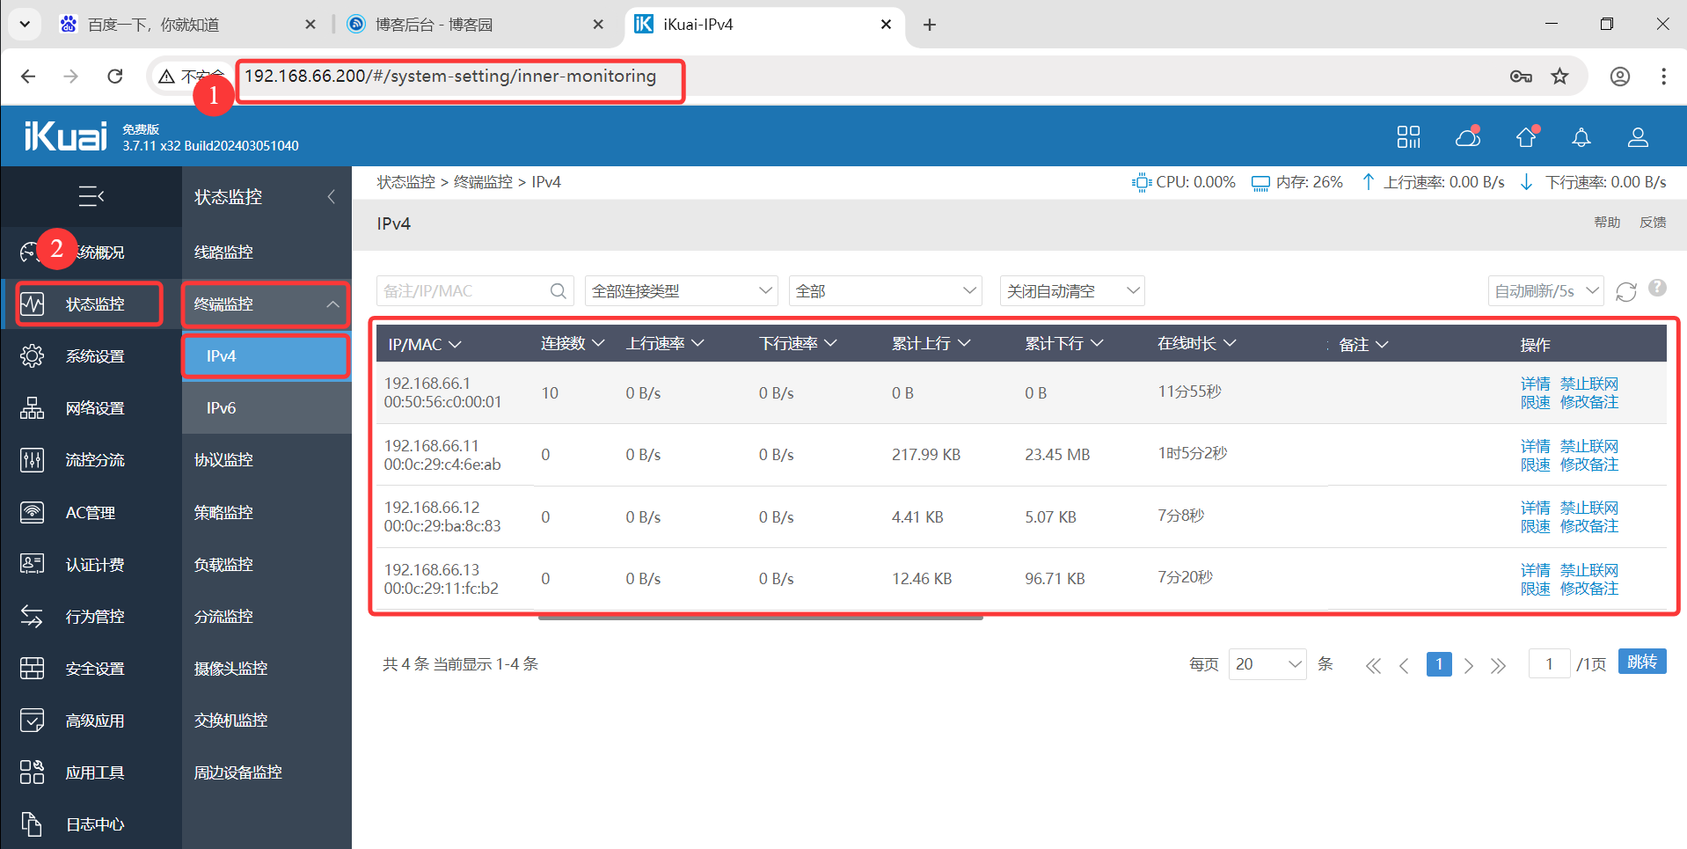This screenshot has height=849, width=1687.
Task: Open the apps grid icon in header
Action: tap(1408, 136)
